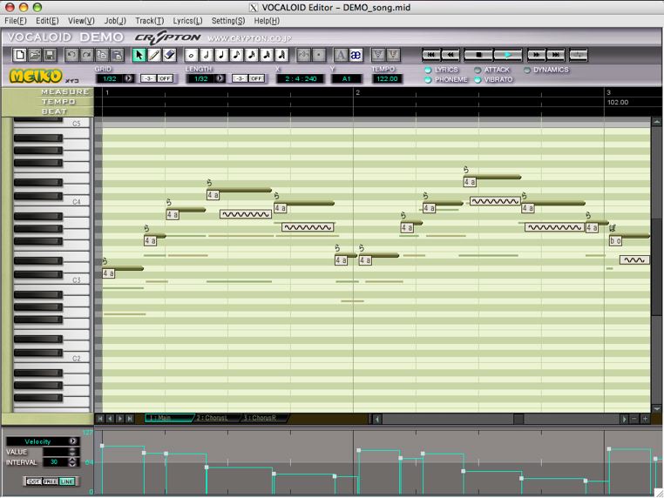Toggle the VIBRATO display indicator

pos(478,80)
